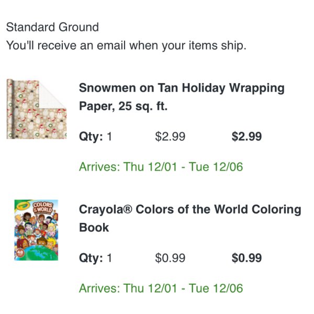Click the word 'Book' in the Crayola title
Screen dimensions: 314x314
(x=94, y=228)
